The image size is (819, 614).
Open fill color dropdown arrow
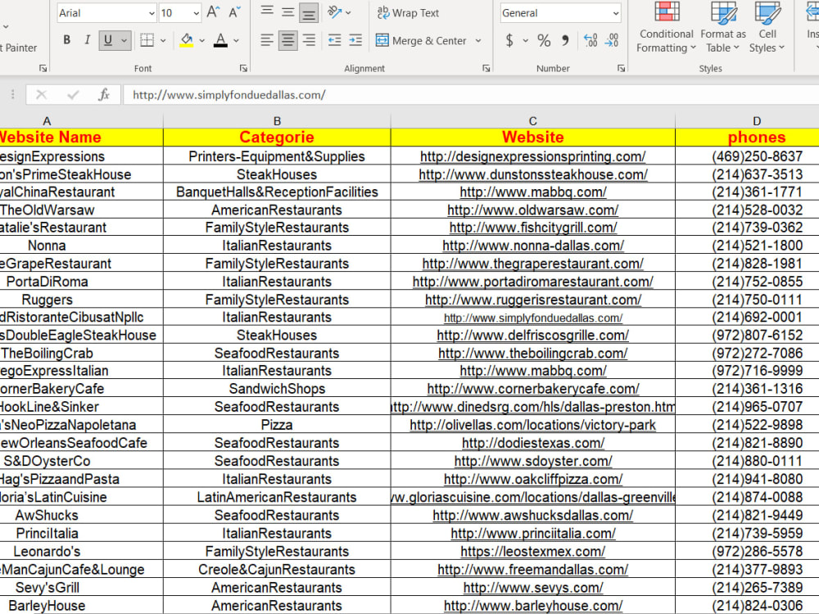click(201, 40)
